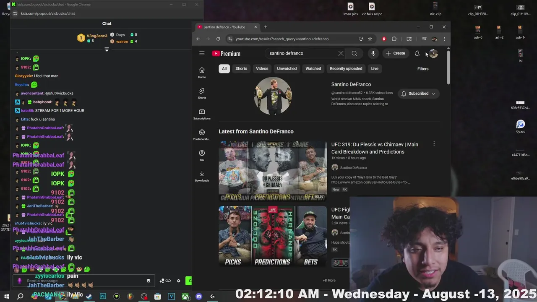
Task: Click the Create button
Action: pyautogui.click(x=395, y=53)
